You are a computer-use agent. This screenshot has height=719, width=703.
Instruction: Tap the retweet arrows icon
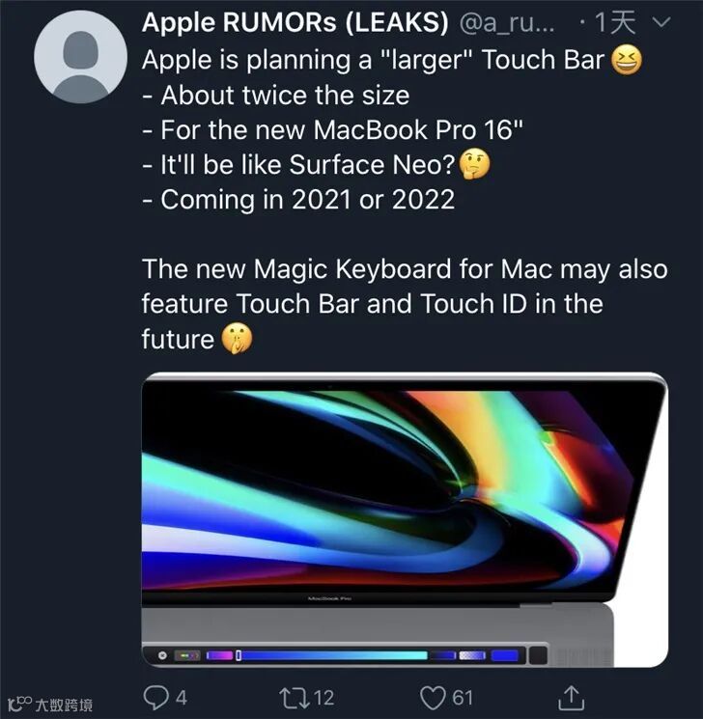click(295, 698)
